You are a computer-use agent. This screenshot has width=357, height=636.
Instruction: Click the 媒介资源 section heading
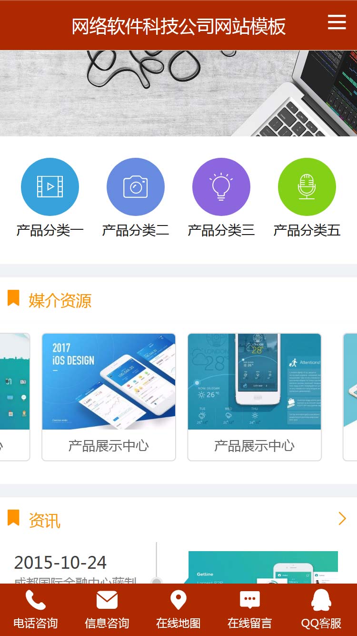coord(60,301)
